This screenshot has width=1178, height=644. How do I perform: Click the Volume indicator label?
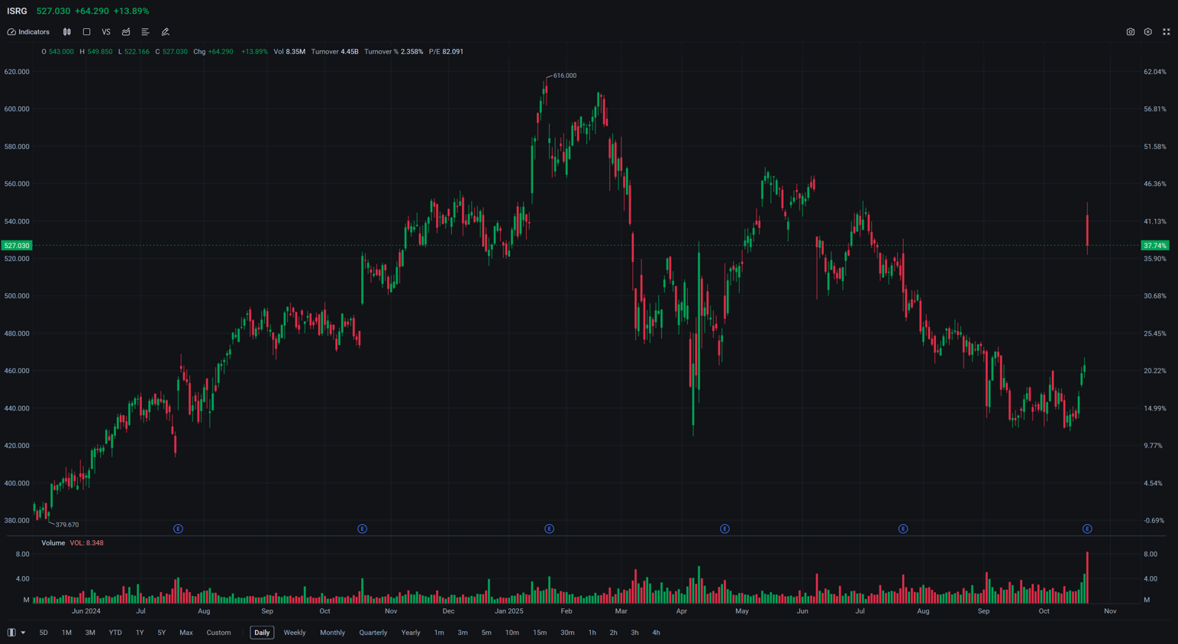(x=53, y=543)
